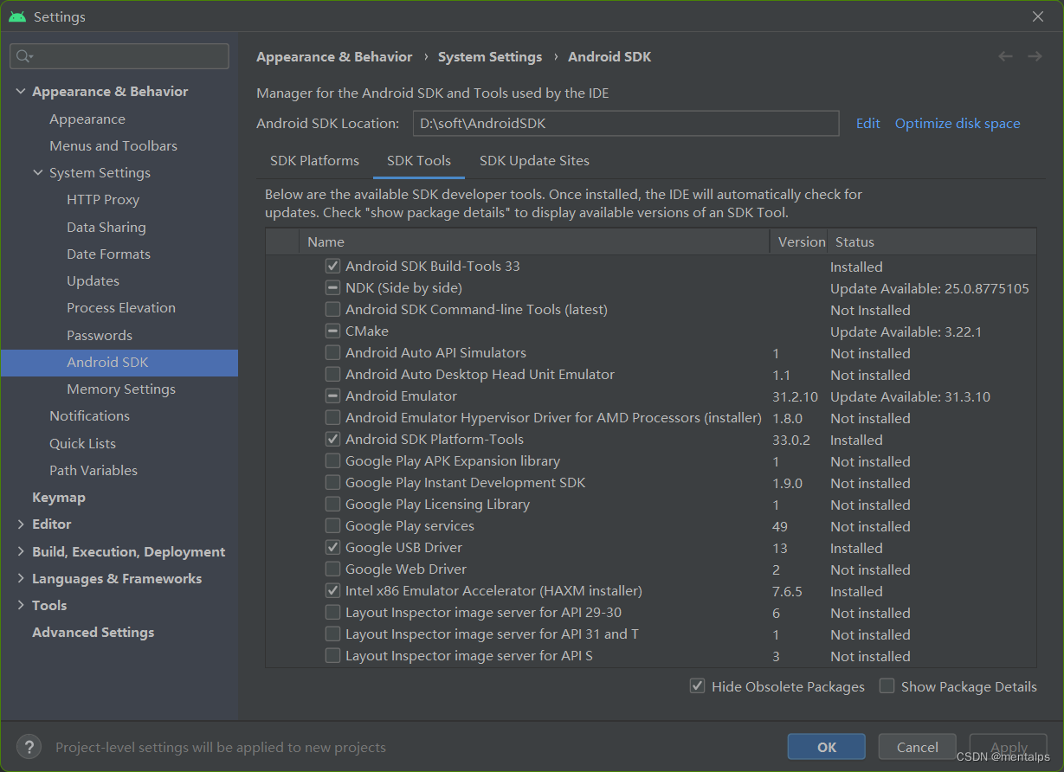The height and width of the screenshot is (772, 1064).
Task: Select Android SDK in the tree
Action: pyautogui.click(x=119, y=362)
